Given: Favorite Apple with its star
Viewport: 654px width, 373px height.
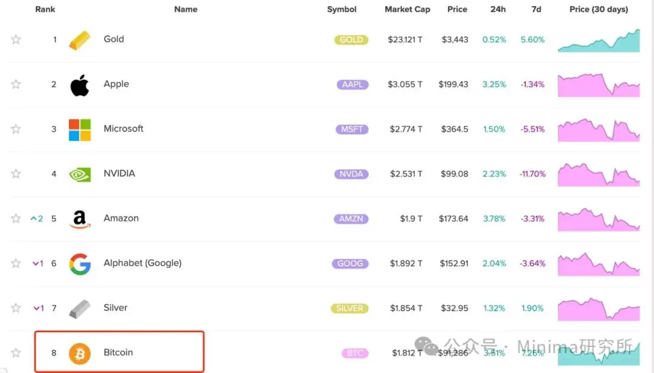Looking at the screenshot, I should coord(16,85).
